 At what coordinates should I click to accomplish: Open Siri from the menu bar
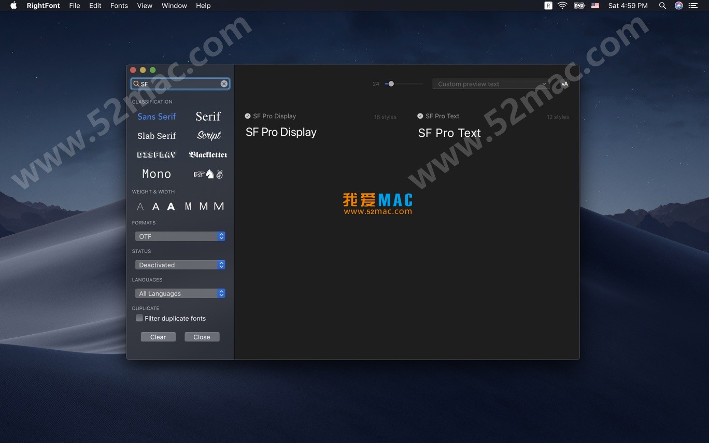coord(679,6)
